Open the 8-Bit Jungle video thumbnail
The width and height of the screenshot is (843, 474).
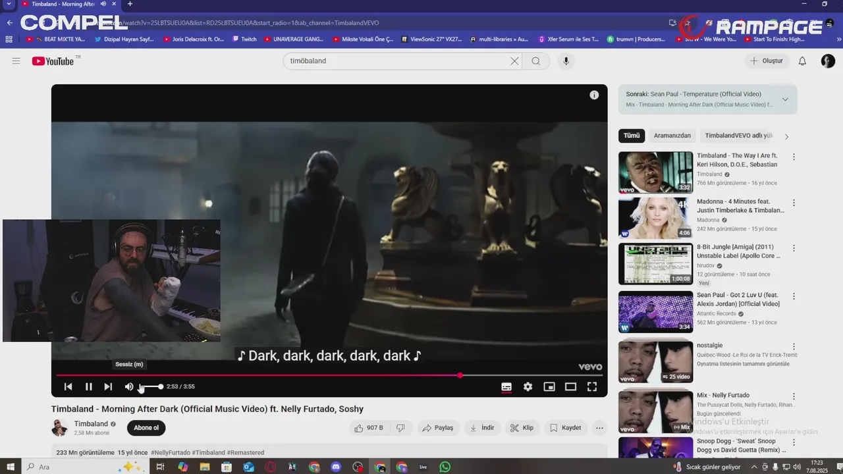click(x=655, y=264)
